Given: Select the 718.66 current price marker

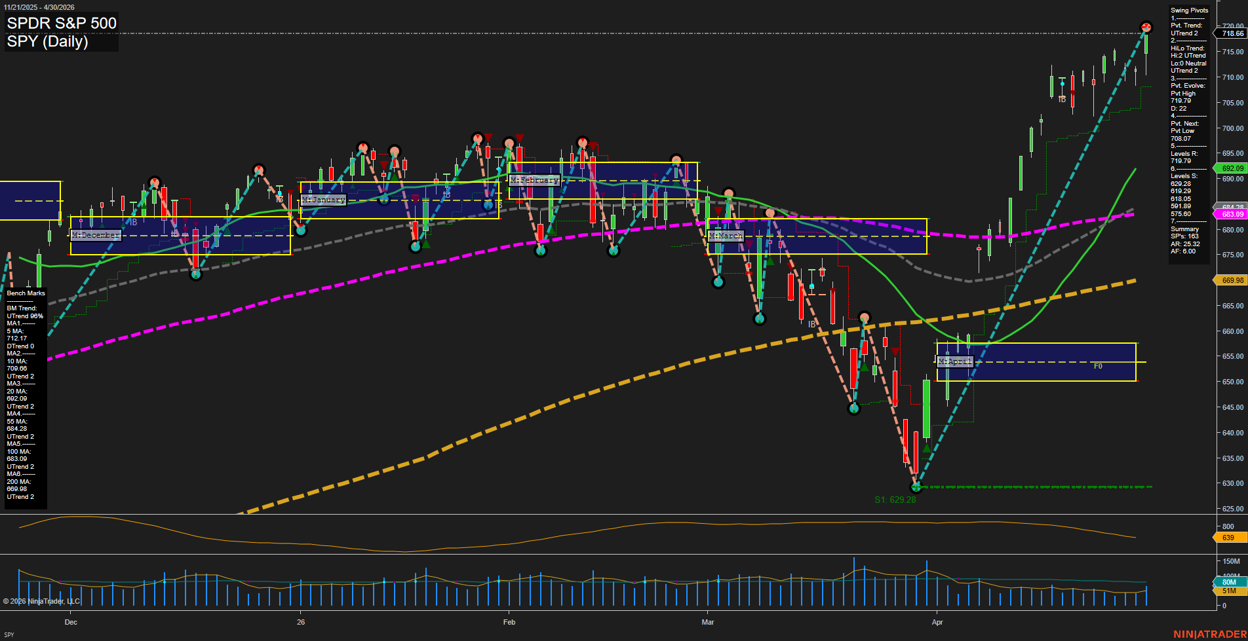Looking at the screenshot, I should 1232,33.
